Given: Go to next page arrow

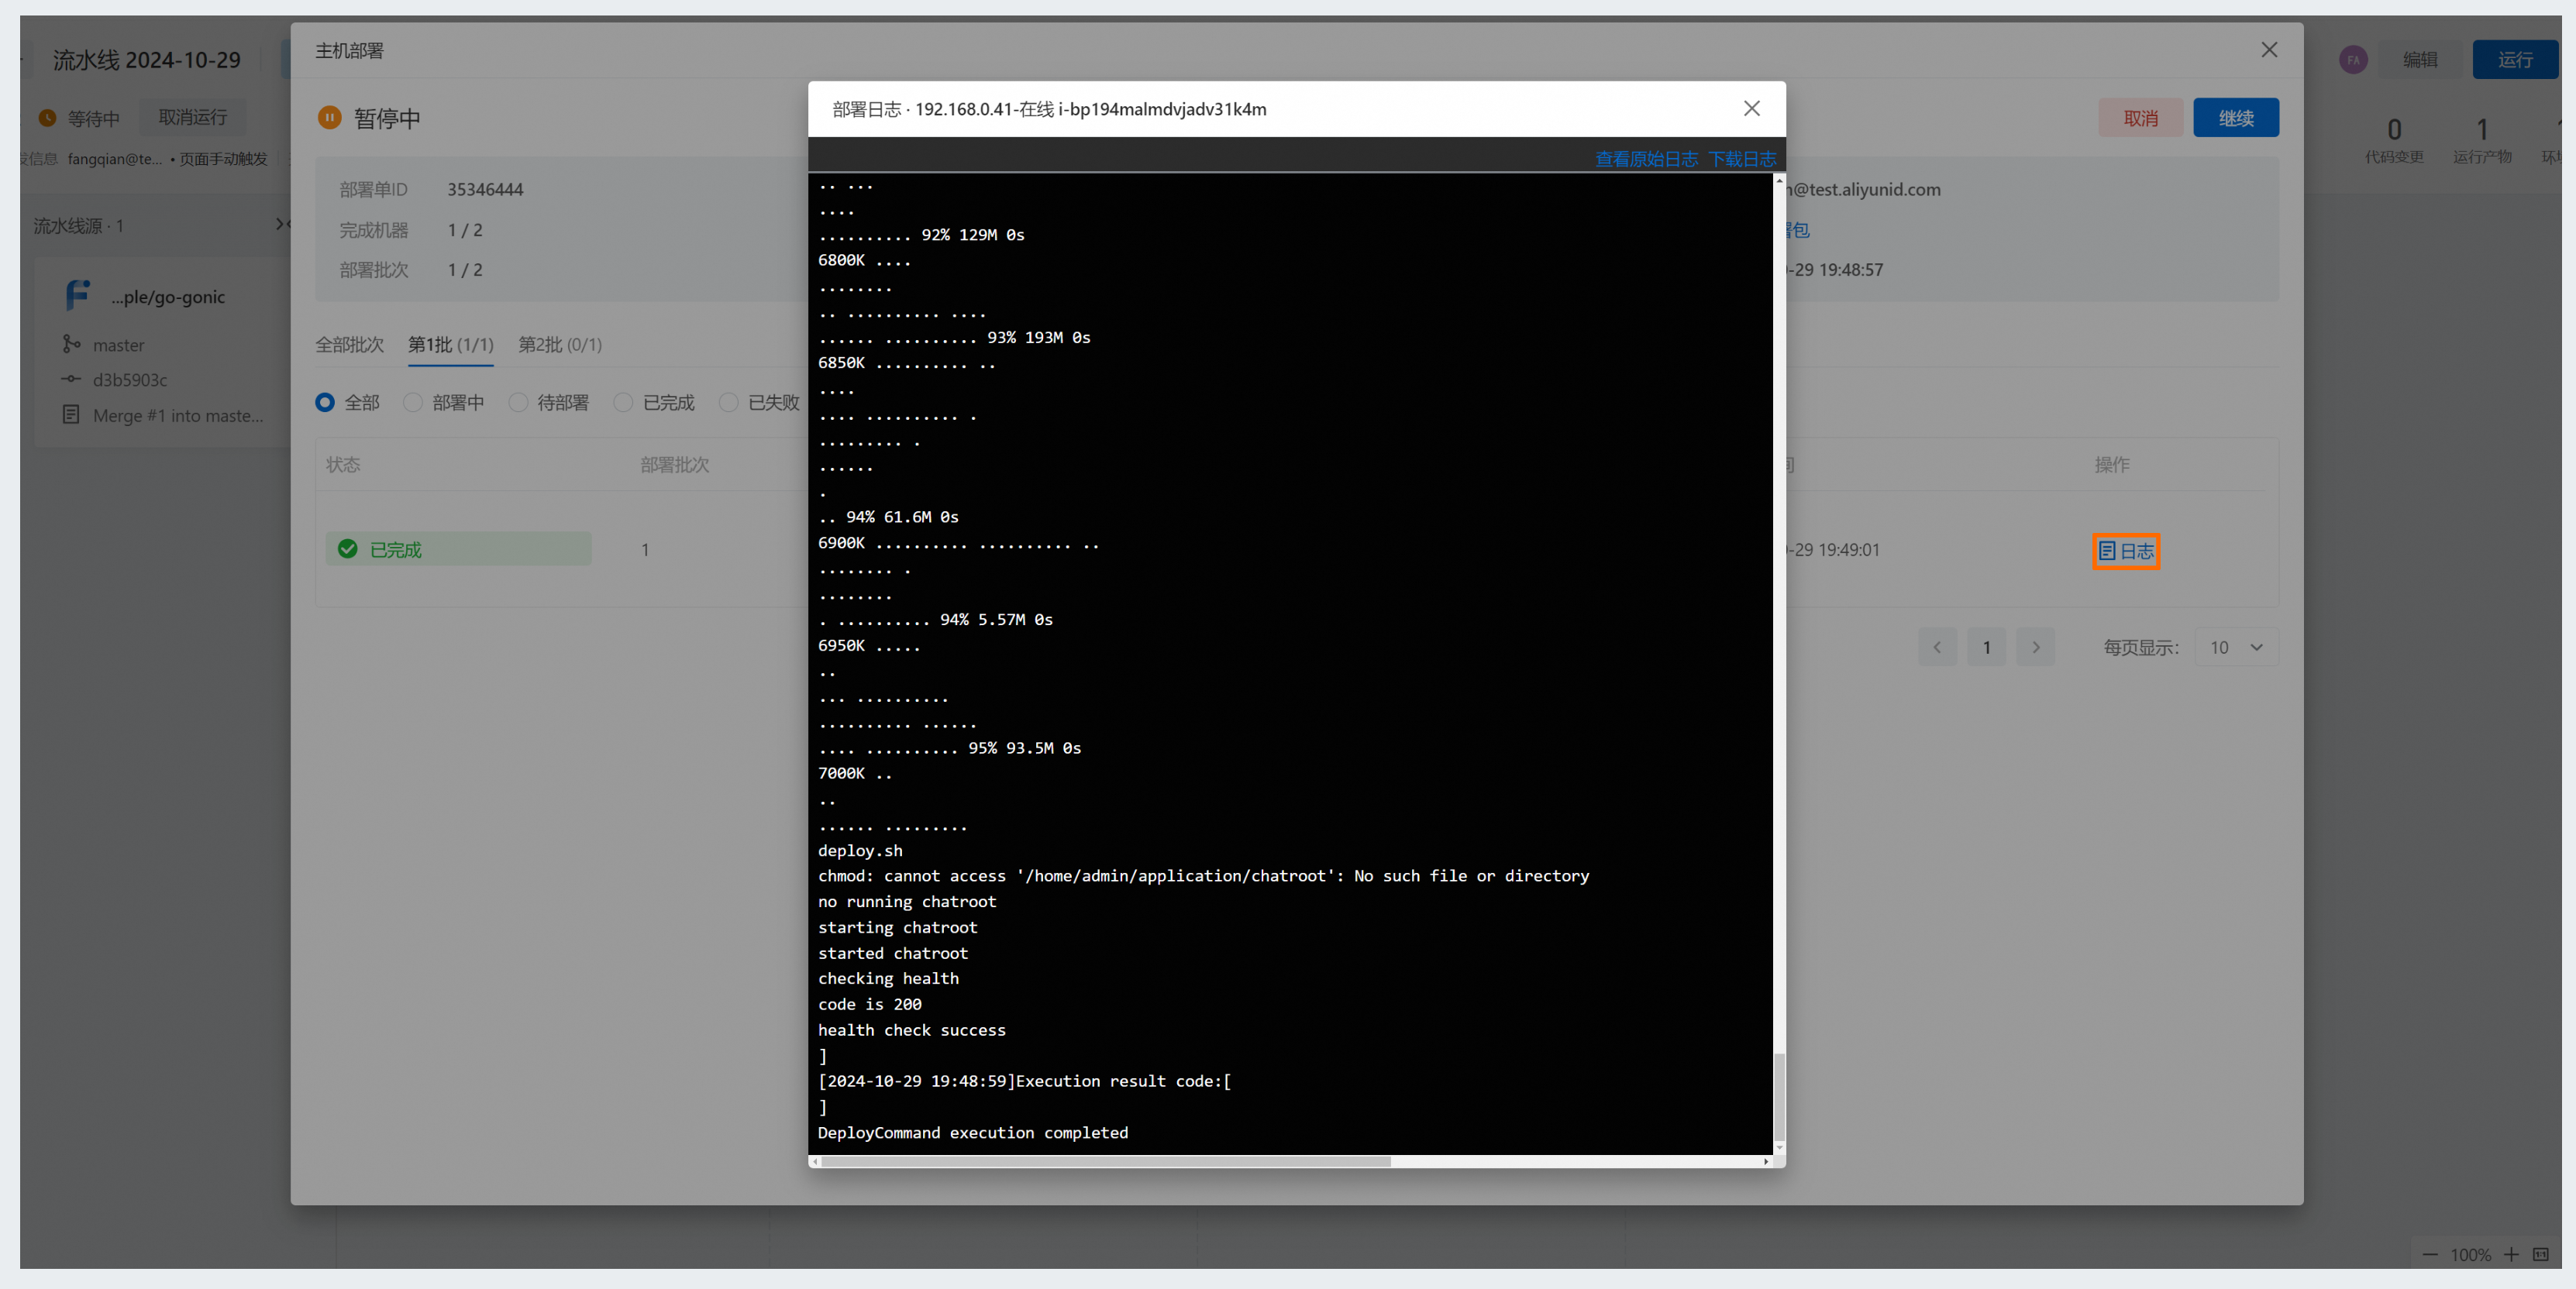Looking at the screenshot, I should tap(2035, 648).
